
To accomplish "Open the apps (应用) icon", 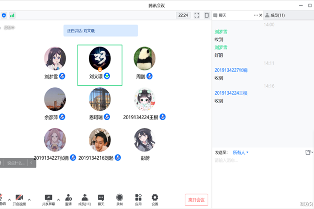I will click(138, 199).
